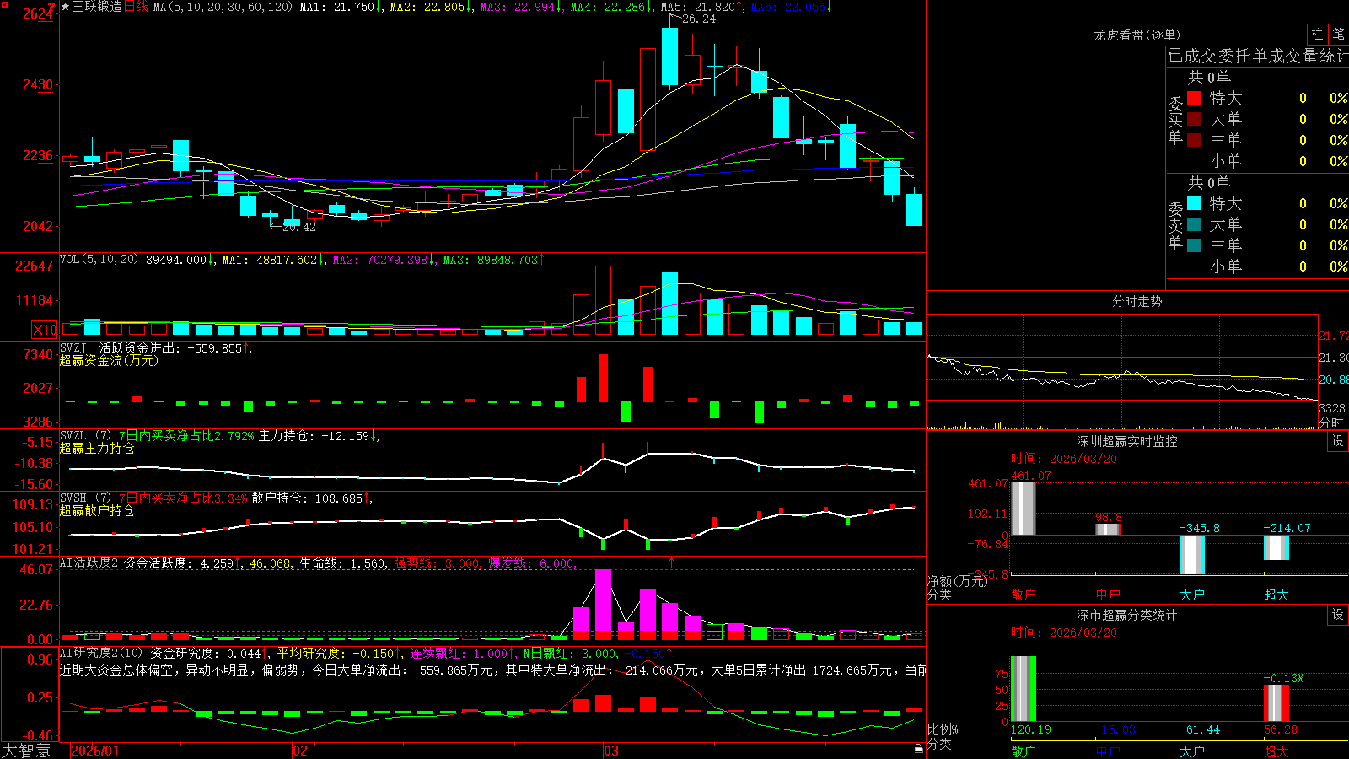Click the star icon before 三联锻造
The height and width of the screenshot is (759, 1349).
65,7
